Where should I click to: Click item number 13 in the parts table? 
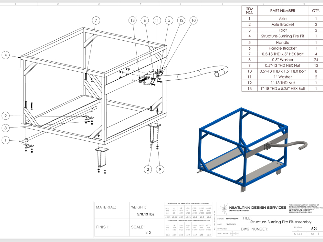click(249, 88)
